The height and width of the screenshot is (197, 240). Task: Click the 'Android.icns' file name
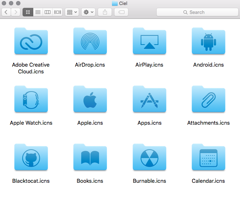[x=209, y=65]
